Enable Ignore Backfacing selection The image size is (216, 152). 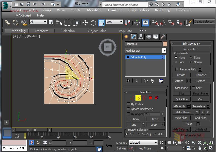(x=129, y=109)
